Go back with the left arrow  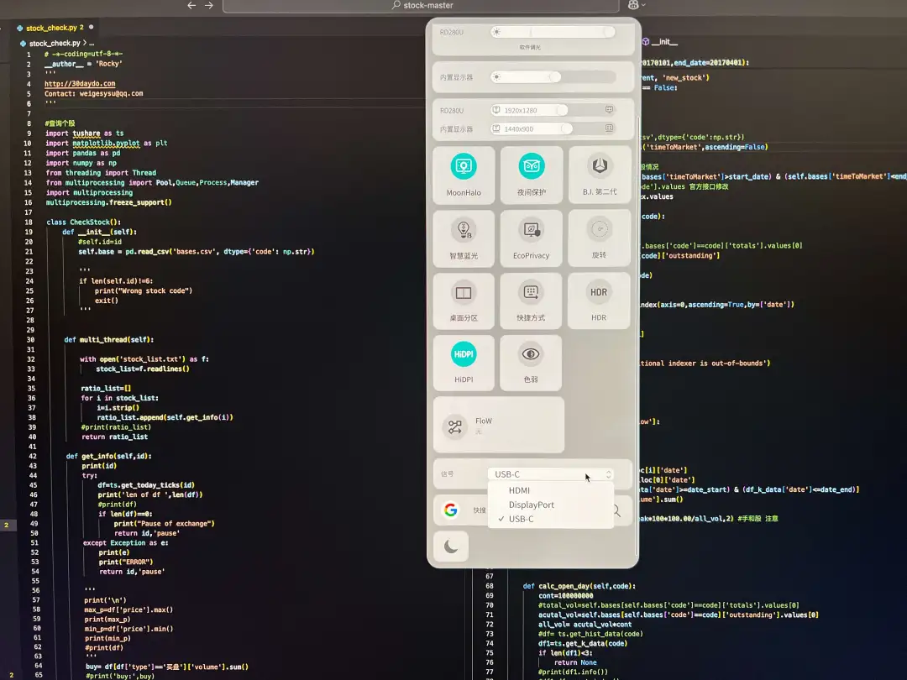[191, 5]
